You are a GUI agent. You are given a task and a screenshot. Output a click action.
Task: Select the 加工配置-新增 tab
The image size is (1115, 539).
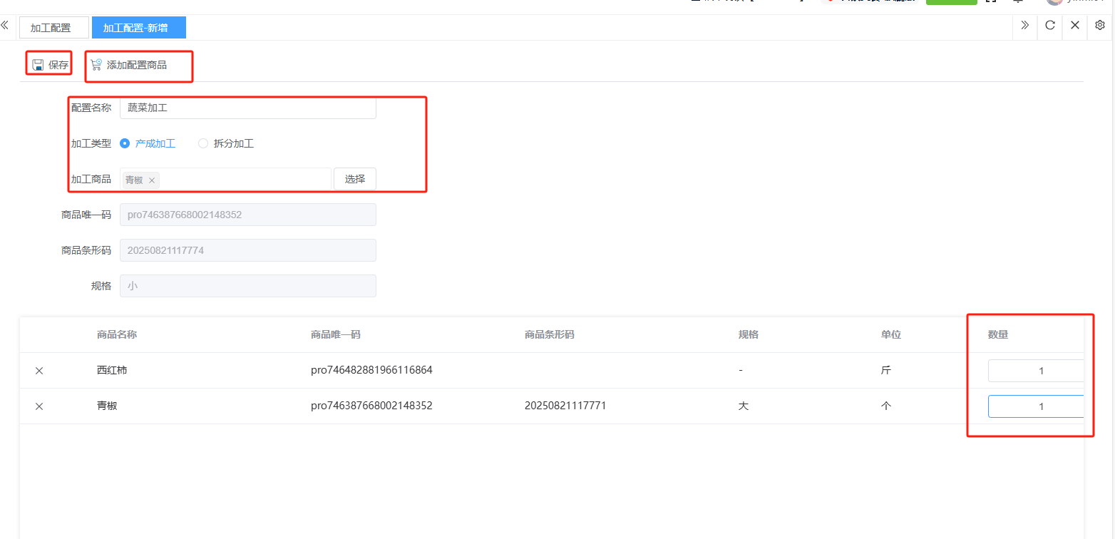tap(138, 28)
